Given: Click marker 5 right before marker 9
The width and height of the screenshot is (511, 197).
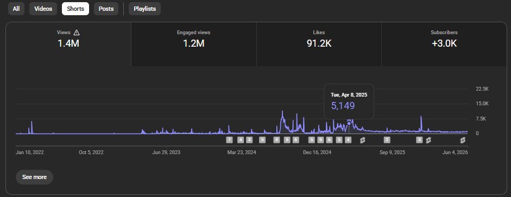Looking at the screenshot, I should point(312,140).
